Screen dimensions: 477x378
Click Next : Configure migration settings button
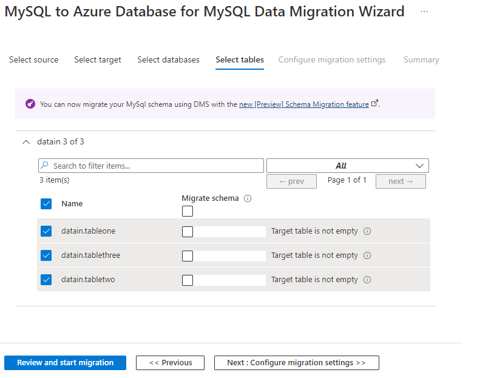pyautogui.click(x=296, y=363)
